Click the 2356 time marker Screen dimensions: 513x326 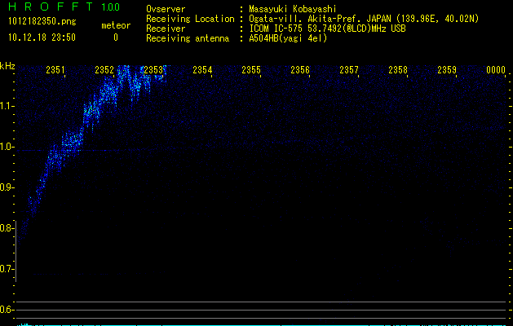(x=300, y=70)
